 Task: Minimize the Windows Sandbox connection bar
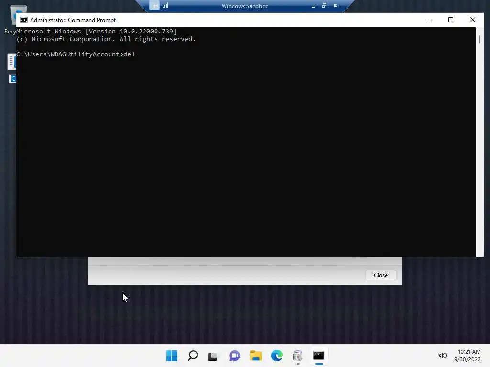click(x=313, y=6)
